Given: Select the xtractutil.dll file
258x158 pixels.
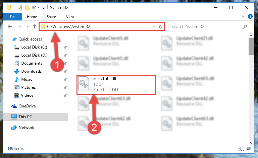Looking at the screenshot, I should point(116,85).
